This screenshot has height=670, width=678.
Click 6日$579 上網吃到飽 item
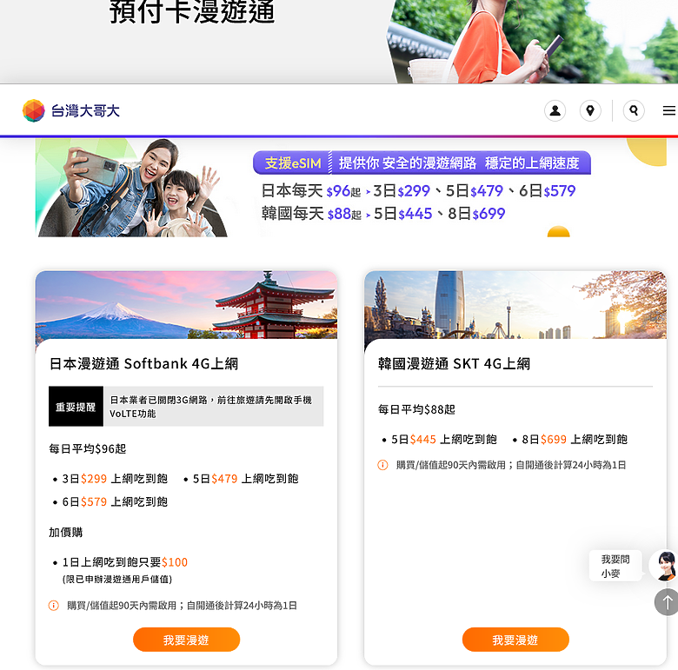(x=115, y=501)
